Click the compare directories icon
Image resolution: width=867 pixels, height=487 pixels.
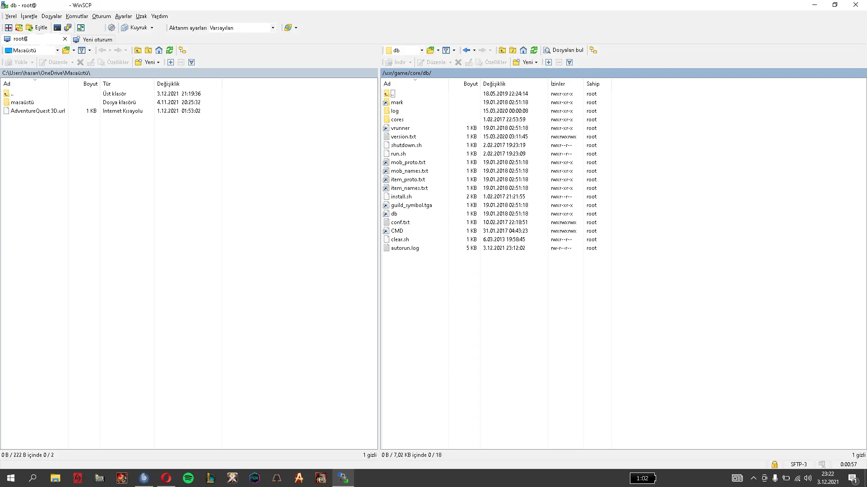(x=9, y=28)
